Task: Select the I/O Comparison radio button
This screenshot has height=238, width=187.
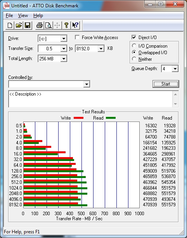Action: pos(134,46)
